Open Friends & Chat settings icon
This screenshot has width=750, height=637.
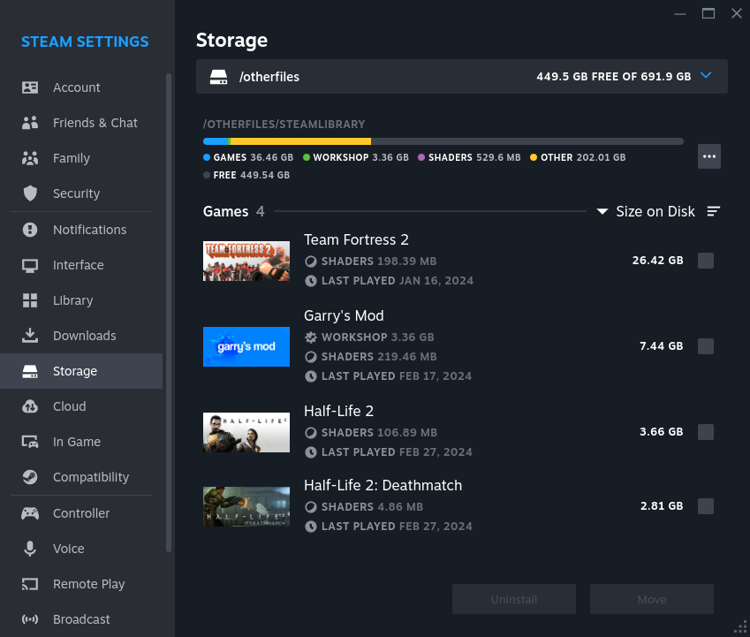(30, 123)
